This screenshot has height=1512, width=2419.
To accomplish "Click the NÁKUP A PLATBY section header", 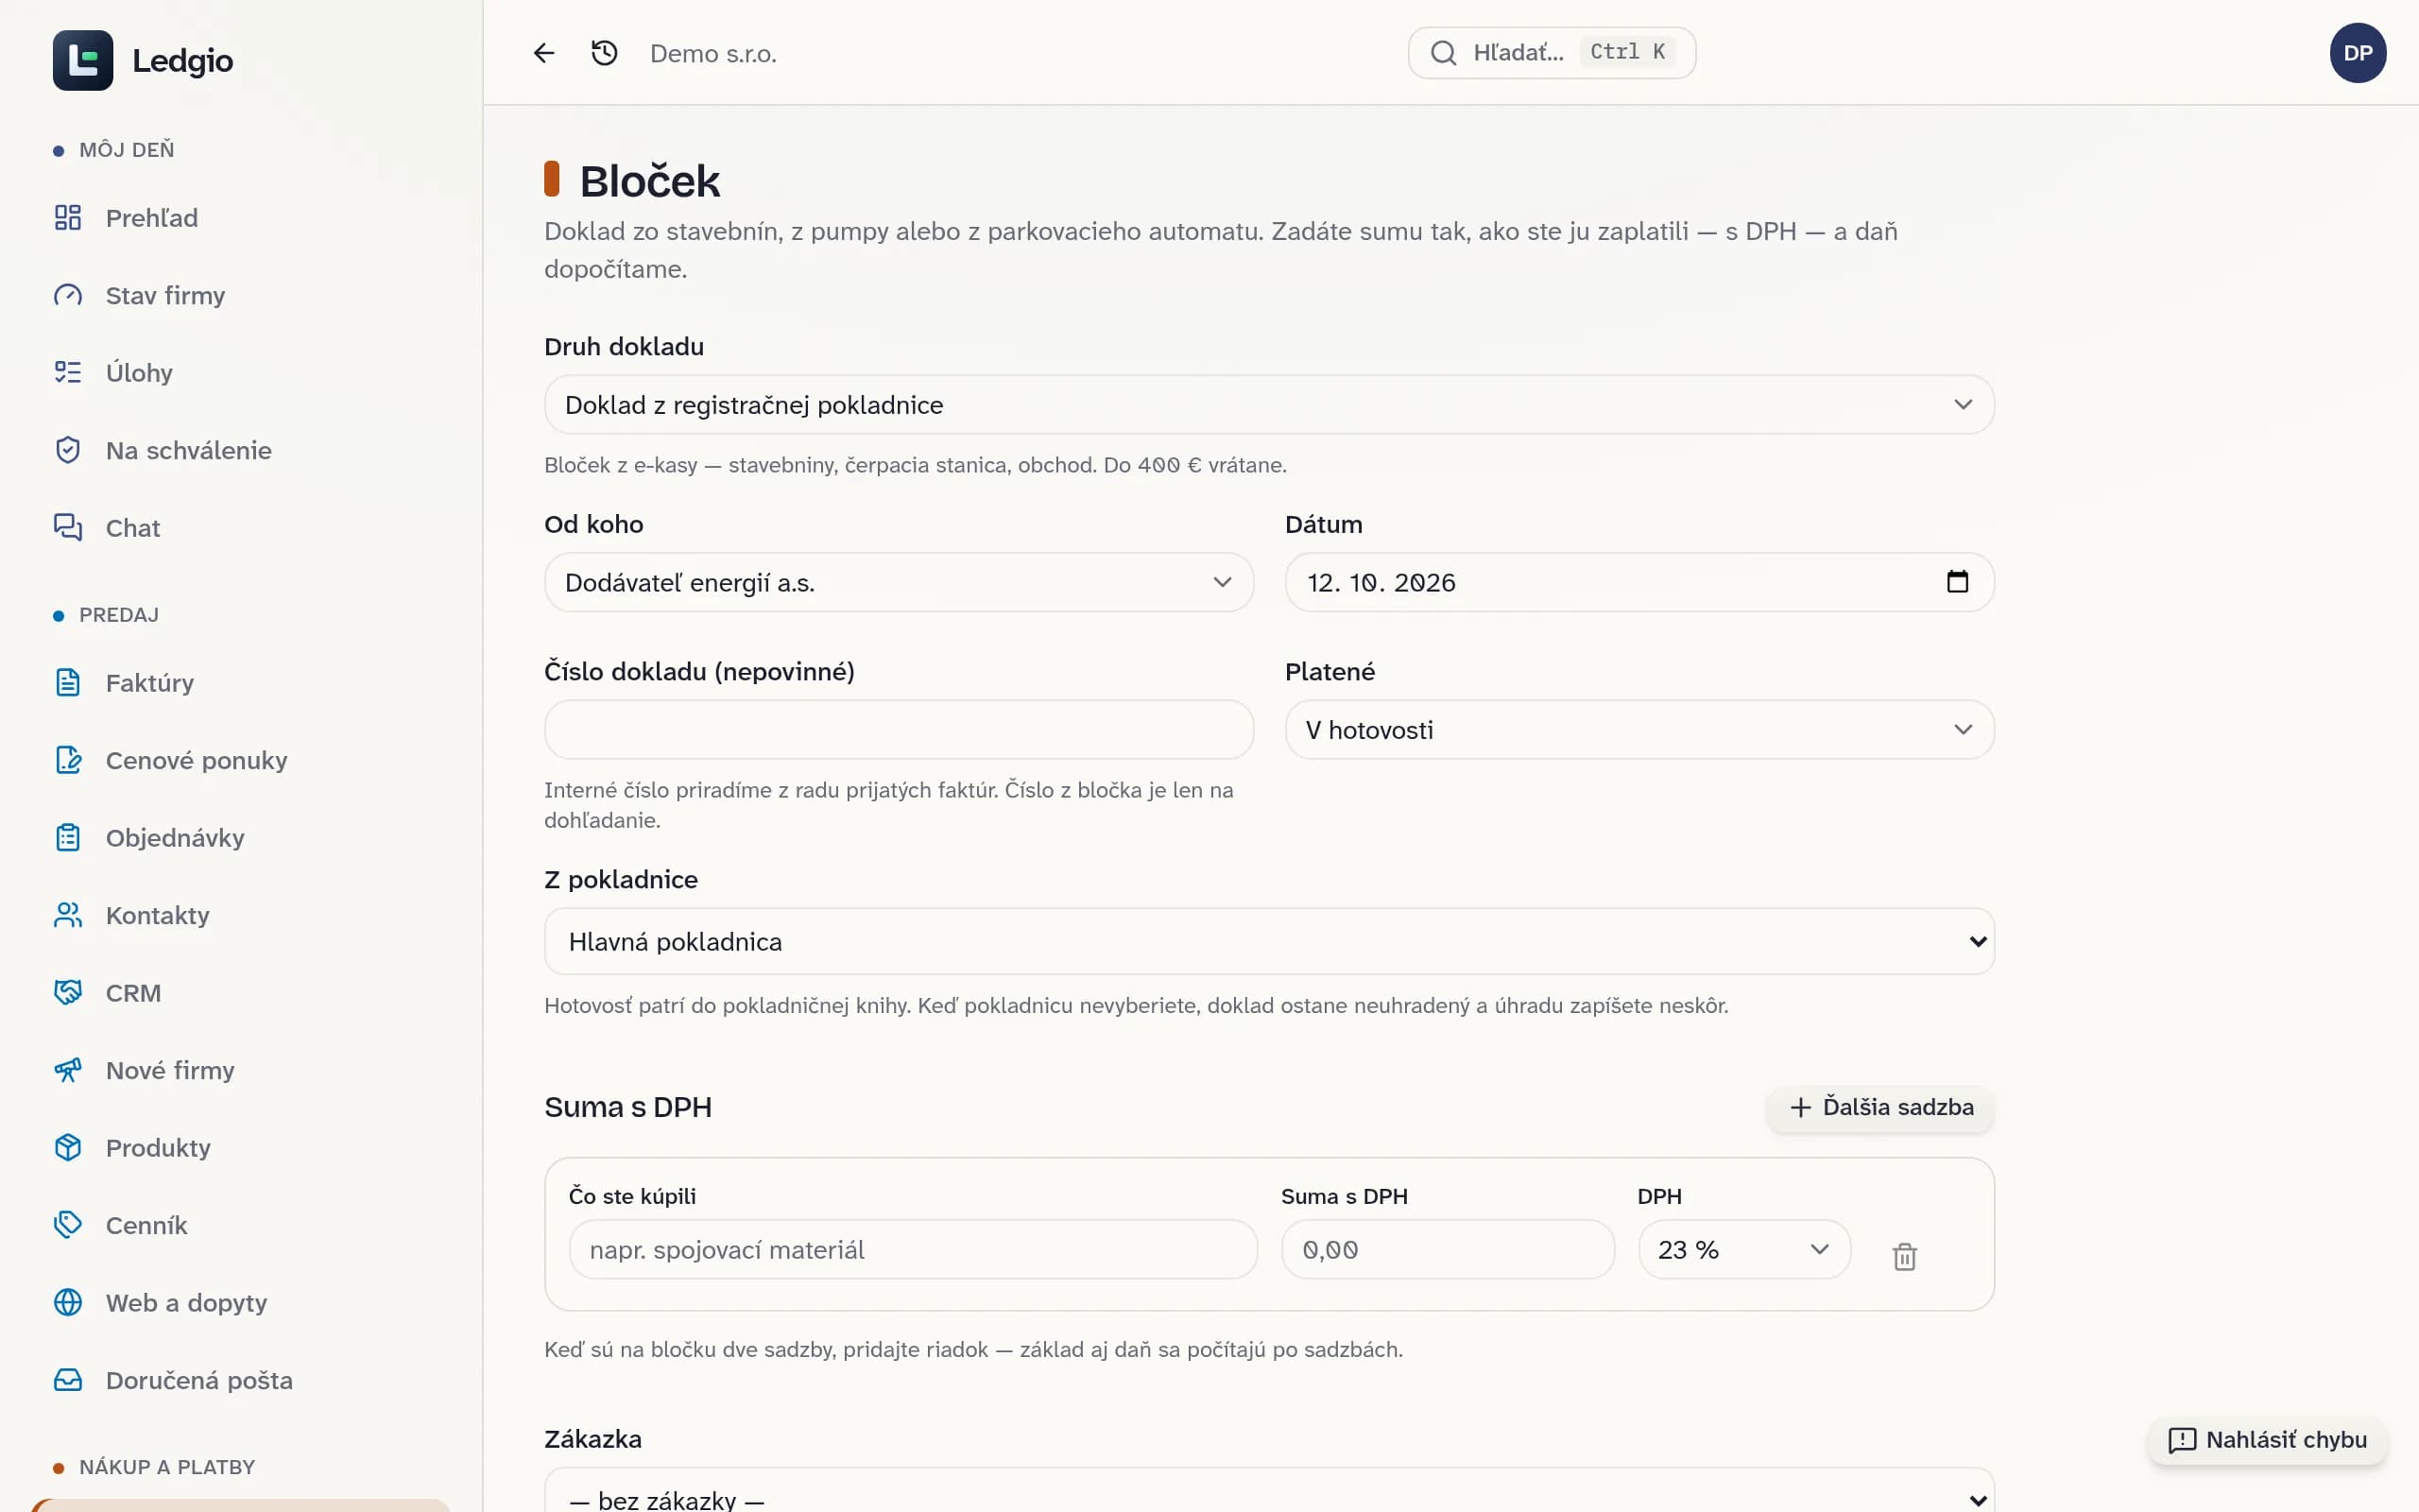I will pos(166,1467).
